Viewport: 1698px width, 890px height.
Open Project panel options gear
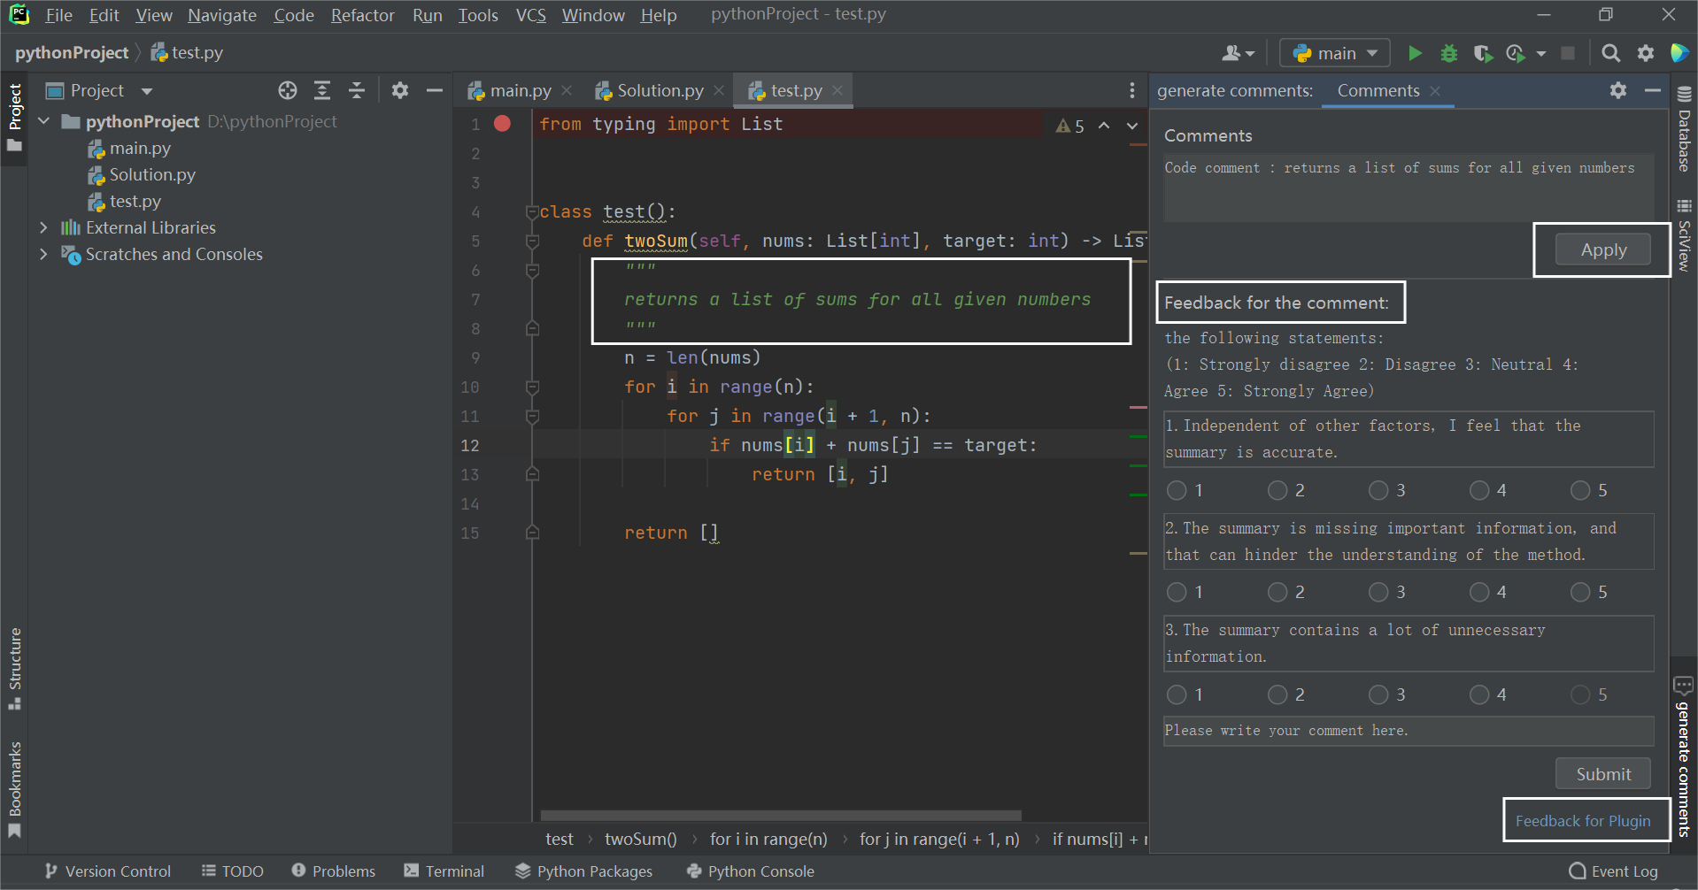[x=400, y=90]
